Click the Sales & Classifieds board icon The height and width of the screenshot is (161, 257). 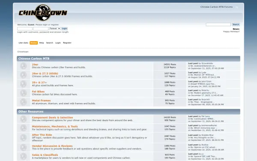click(x=24, y=156)
